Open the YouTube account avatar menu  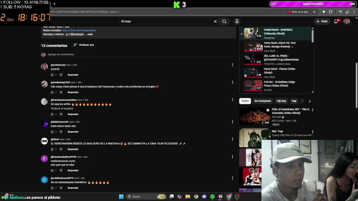pos(347,21)
